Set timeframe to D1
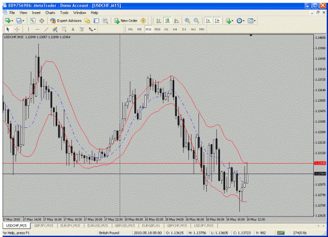 coord(184,29)
